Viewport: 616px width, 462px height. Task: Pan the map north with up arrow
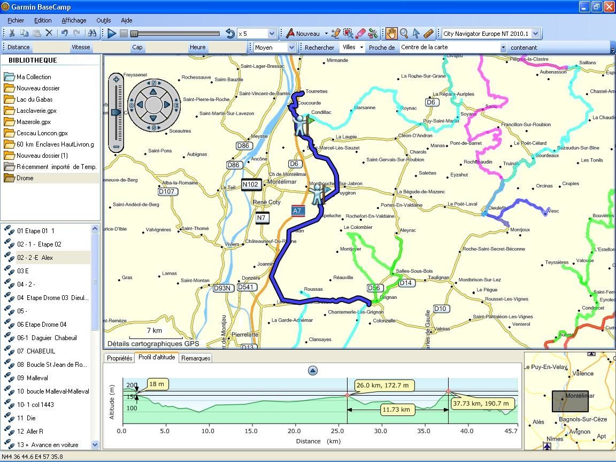[153, 92]
